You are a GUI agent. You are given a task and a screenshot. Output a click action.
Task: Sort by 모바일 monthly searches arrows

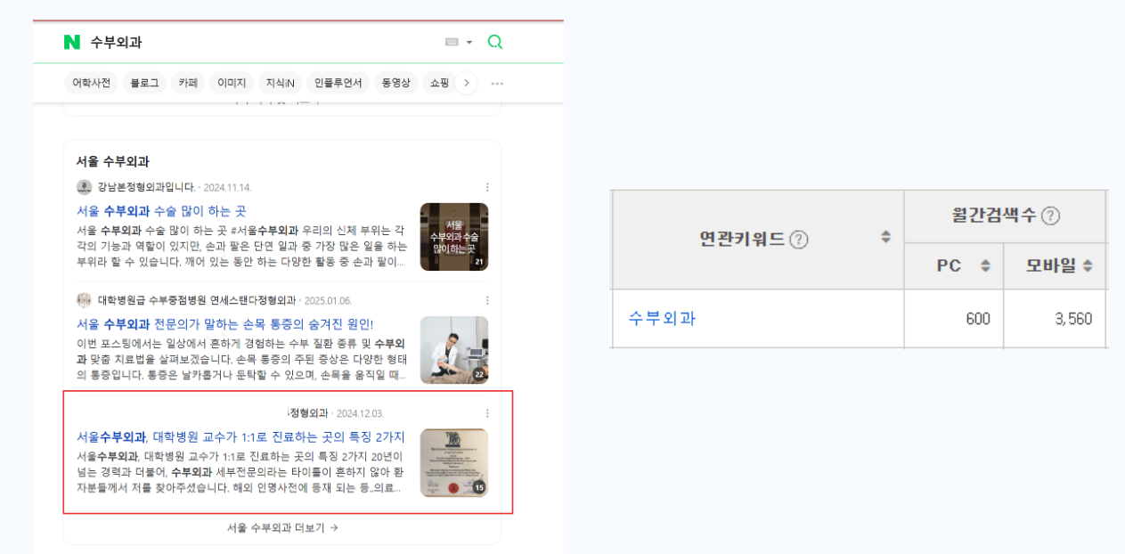1088,265
